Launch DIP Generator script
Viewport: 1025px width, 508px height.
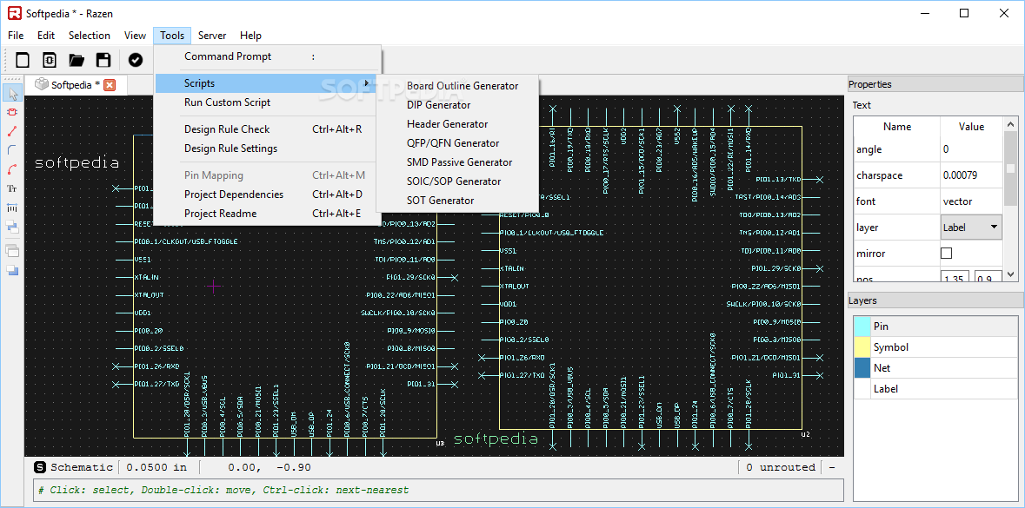click(x=457, y=104)
